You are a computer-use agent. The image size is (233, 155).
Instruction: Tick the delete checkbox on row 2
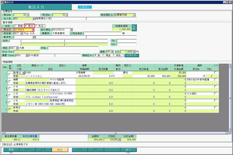coord(10,81)
